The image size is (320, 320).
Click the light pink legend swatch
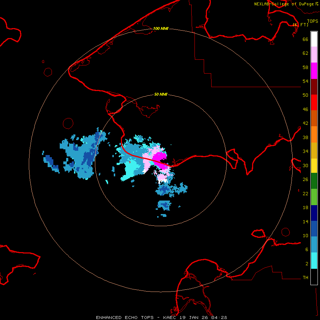314,55
